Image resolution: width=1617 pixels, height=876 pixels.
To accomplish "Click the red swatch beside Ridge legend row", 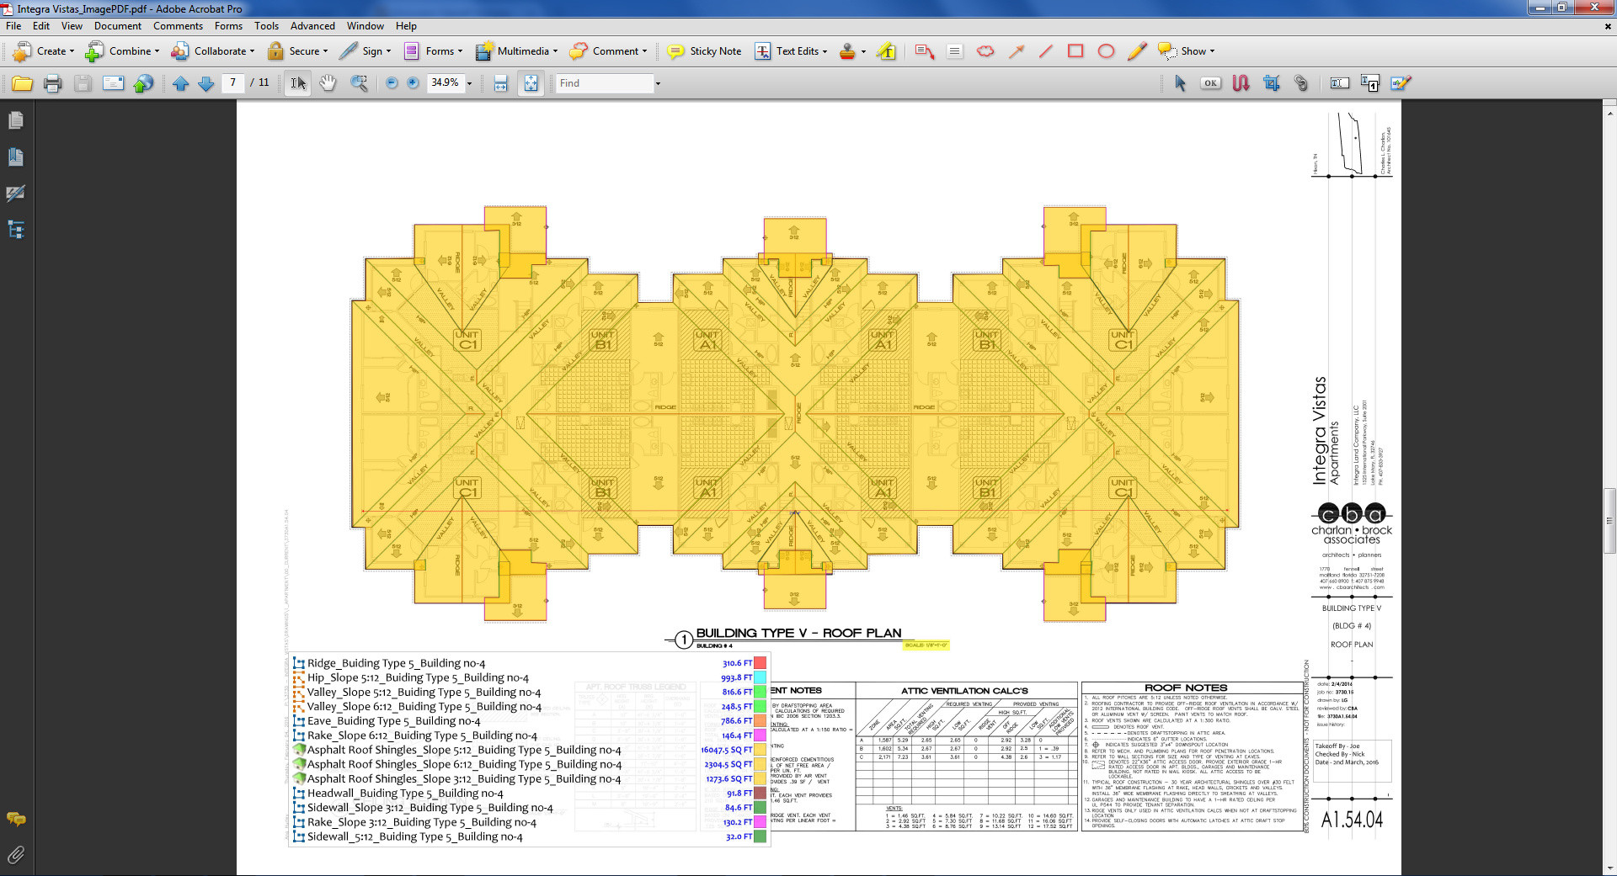I will [x=760, y=663].
